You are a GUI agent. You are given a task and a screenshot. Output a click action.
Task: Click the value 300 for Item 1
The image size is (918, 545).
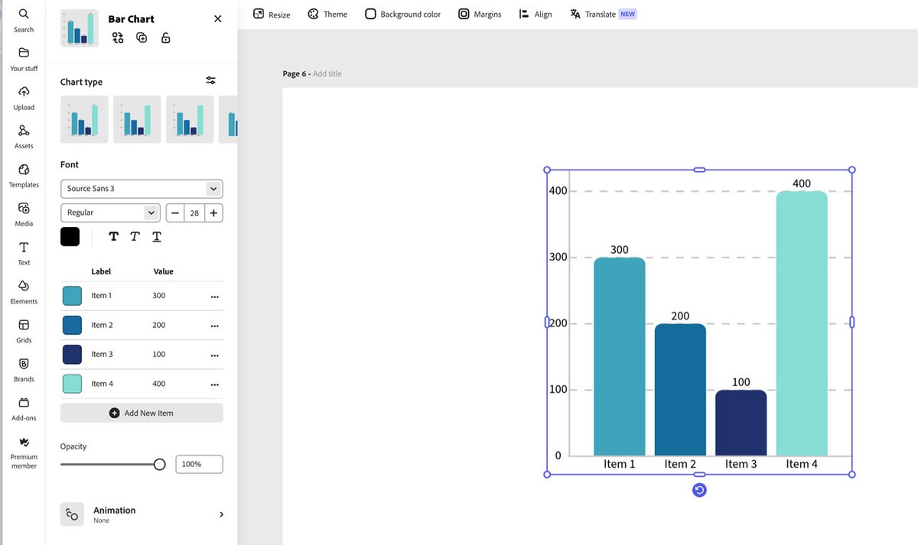(x=158, y=296)
